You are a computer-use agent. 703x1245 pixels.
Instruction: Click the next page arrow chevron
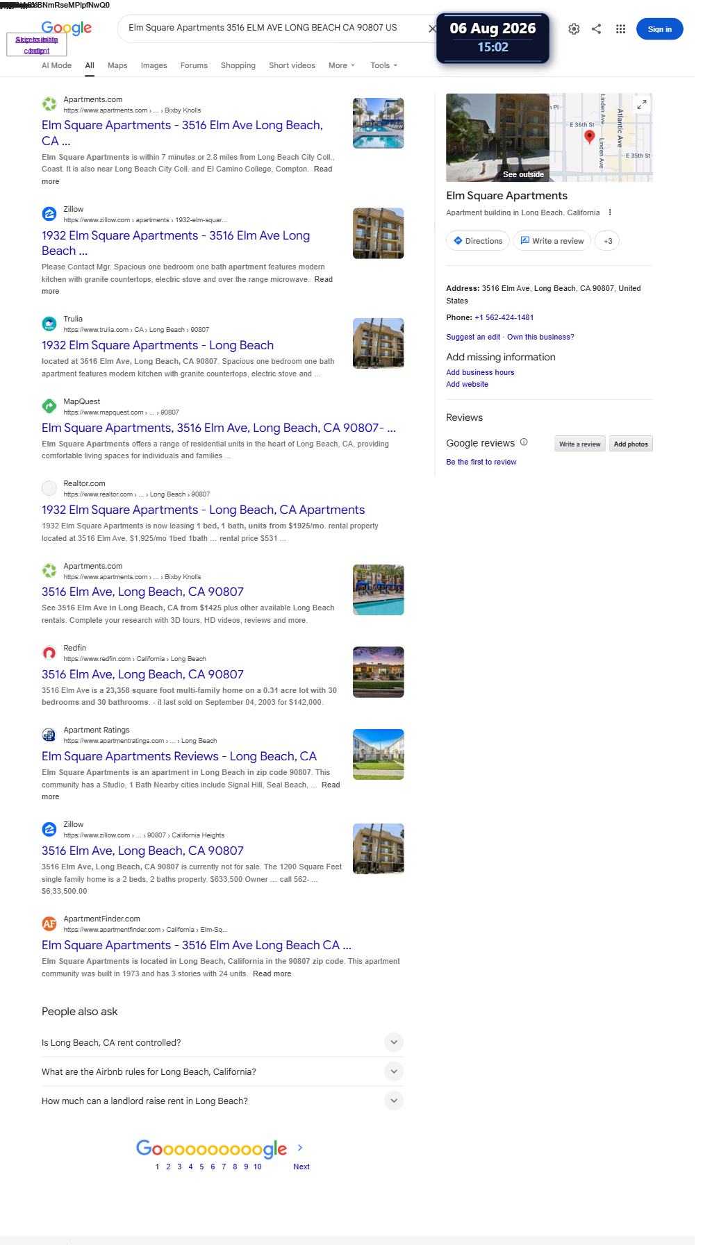pos(300,1148)
